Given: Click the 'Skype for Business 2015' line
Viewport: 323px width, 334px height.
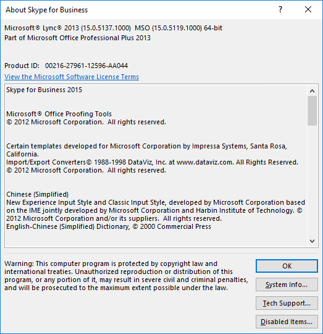Looking at the screenshot, I should (x=44, y=90).
